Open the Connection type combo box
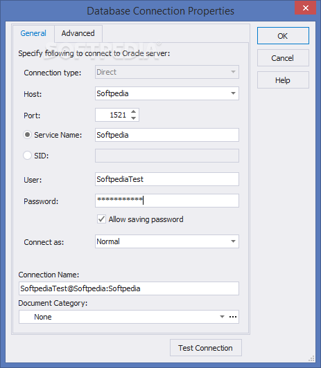 tap(167, 72)
